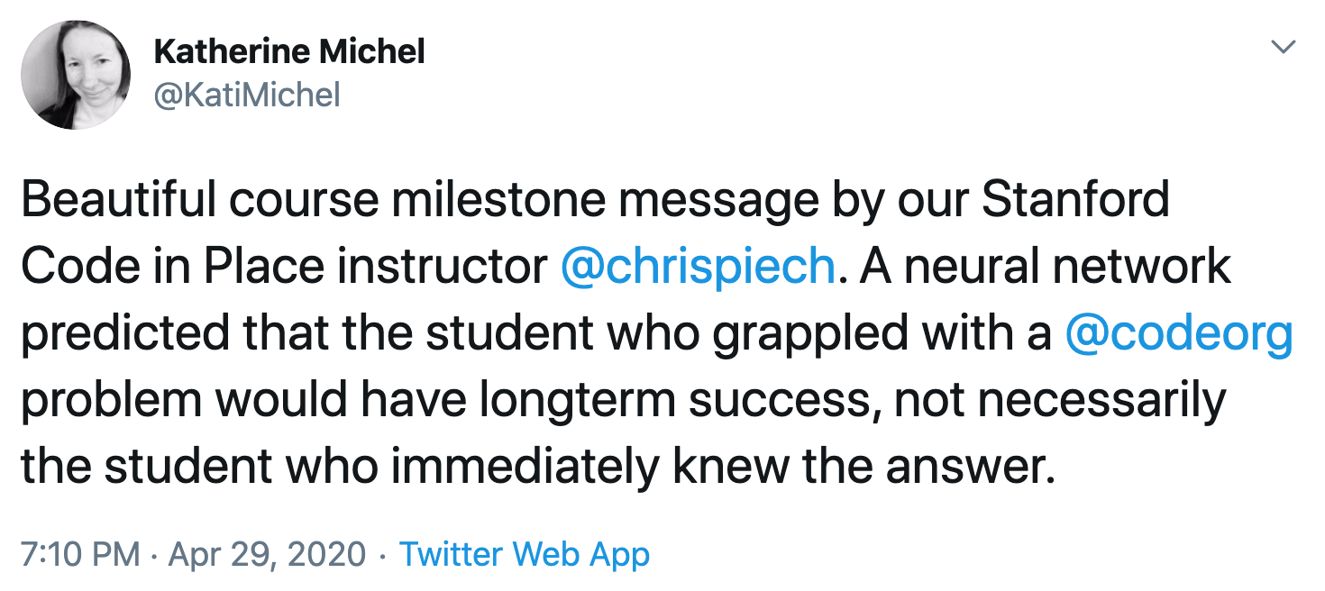Click the word Stanford in tweet text

pyautogui.click(x=1075, y=200)
